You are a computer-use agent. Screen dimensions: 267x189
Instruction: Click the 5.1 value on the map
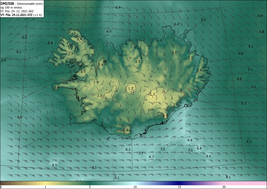tap(249, 142)
